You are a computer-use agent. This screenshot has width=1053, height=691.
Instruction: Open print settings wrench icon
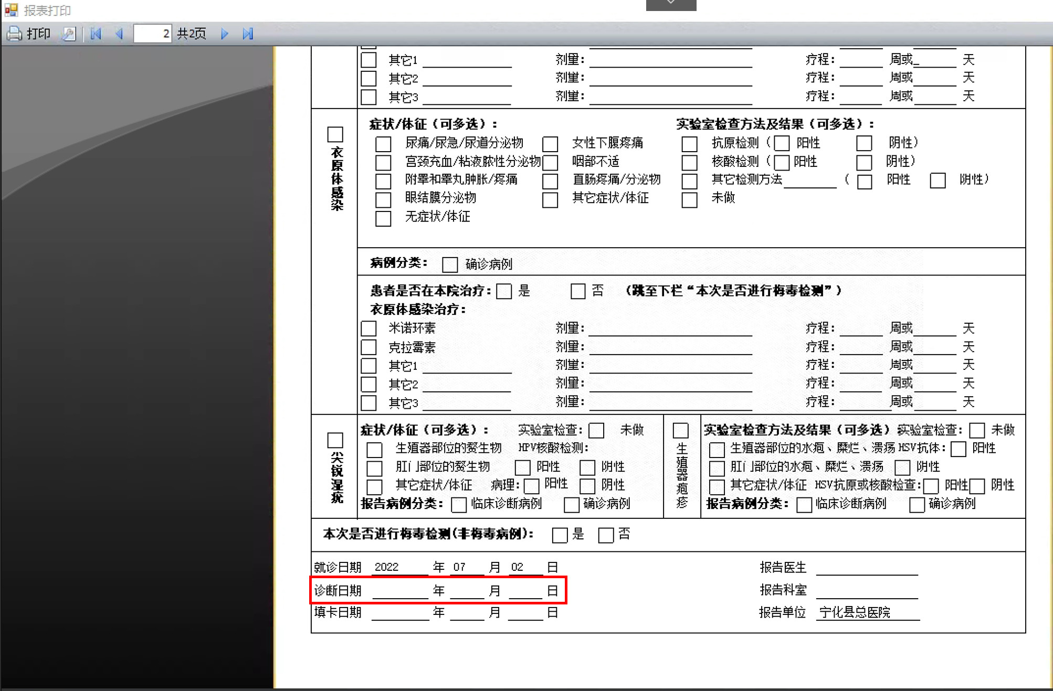(69, 34)
